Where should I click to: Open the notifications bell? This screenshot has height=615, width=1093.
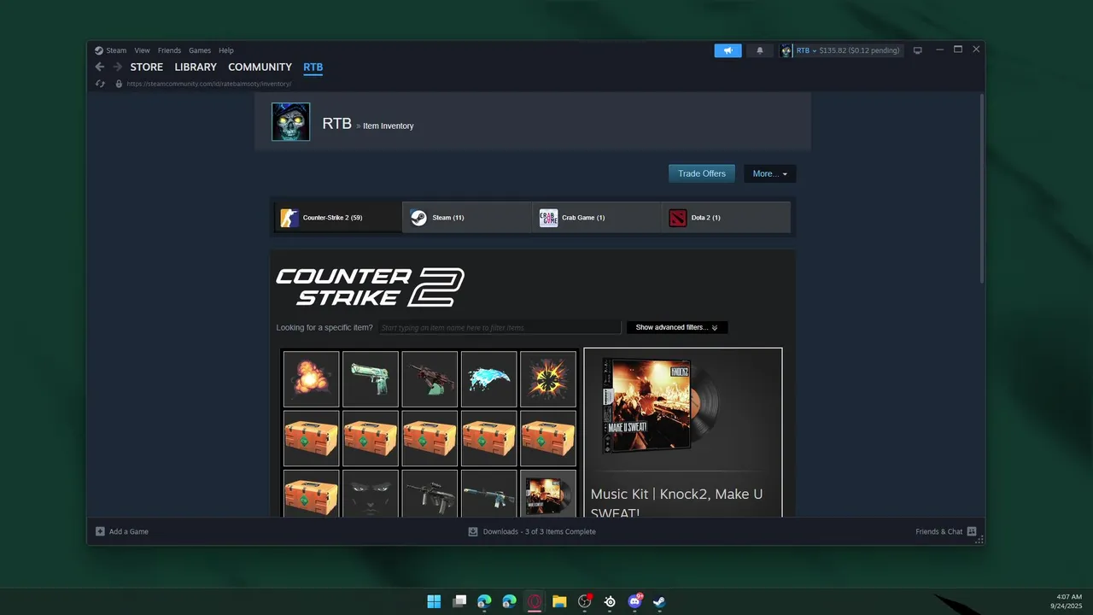759,50
